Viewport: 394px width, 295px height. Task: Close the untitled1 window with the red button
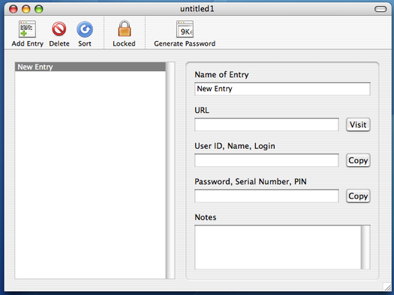pos(13,9)
